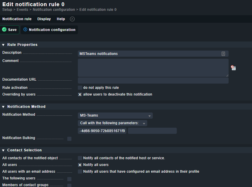The height and width of the screenshot is (187, 252).
Task: Uncheck 'allow users to deactivate this notification'
Action: coord(80,94)
